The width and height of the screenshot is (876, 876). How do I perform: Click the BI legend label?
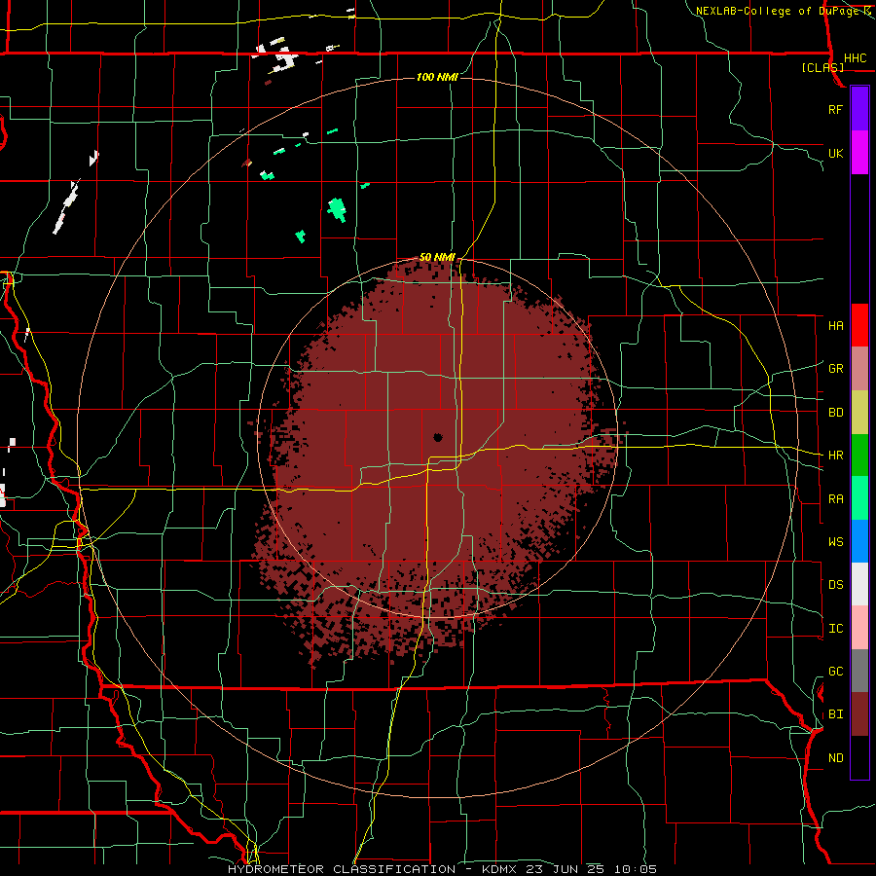point(836,714)
